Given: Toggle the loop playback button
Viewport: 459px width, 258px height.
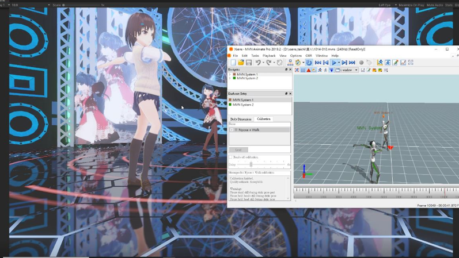Looking at the screenshot, I should click(309, 63).
